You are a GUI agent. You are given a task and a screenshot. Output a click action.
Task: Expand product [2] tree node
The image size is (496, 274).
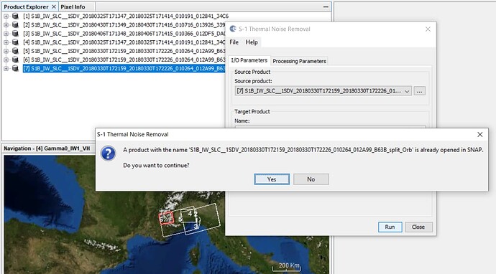[6, 25]
